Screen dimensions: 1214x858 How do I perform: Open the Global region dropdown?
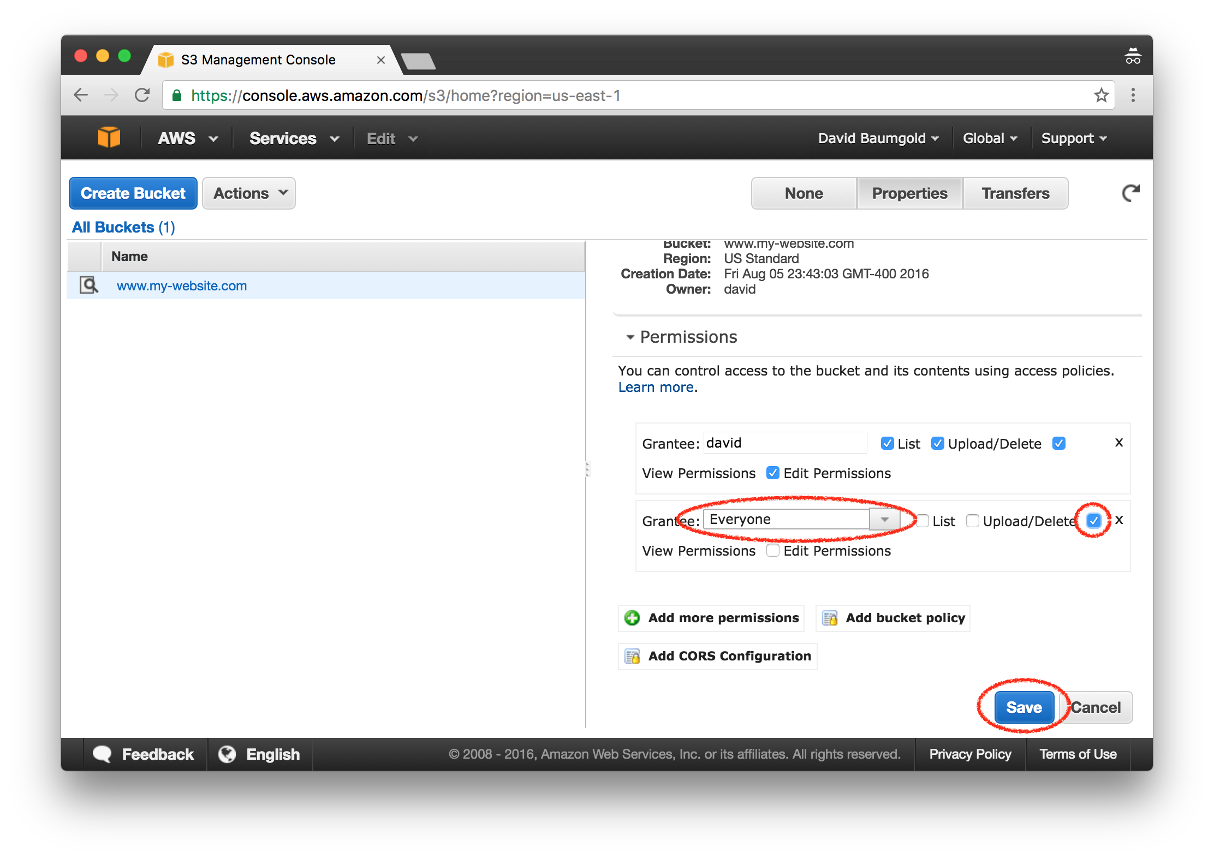click(x=990, y=138)
